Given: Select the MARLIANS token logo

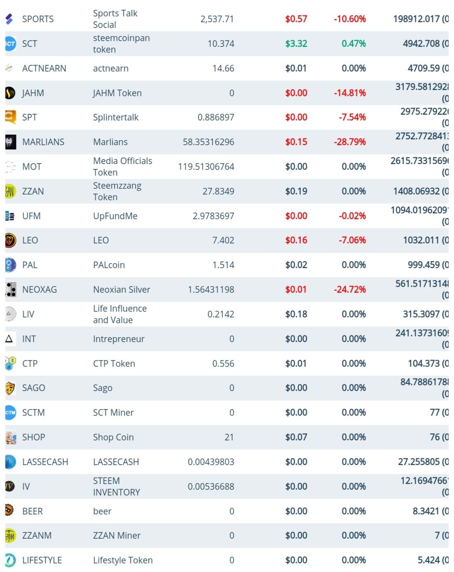Looking at the screenshot, I should tap(10, 142).
